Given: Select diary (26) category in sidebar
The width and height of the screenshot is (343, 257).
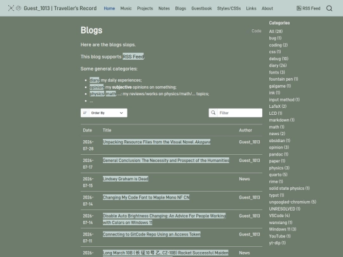Looking at the screenshot, I should pyautogui.click(x=278, y=65).
